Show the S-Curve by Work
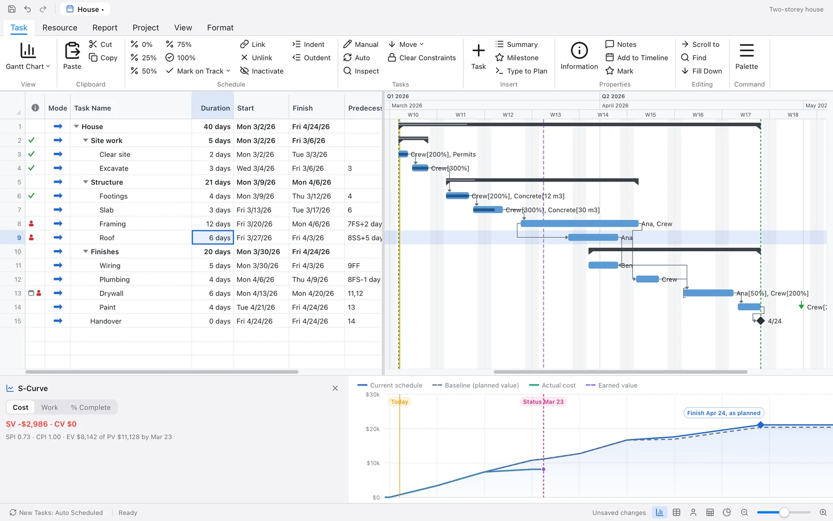Screen dimensions: 833x521 49,407
